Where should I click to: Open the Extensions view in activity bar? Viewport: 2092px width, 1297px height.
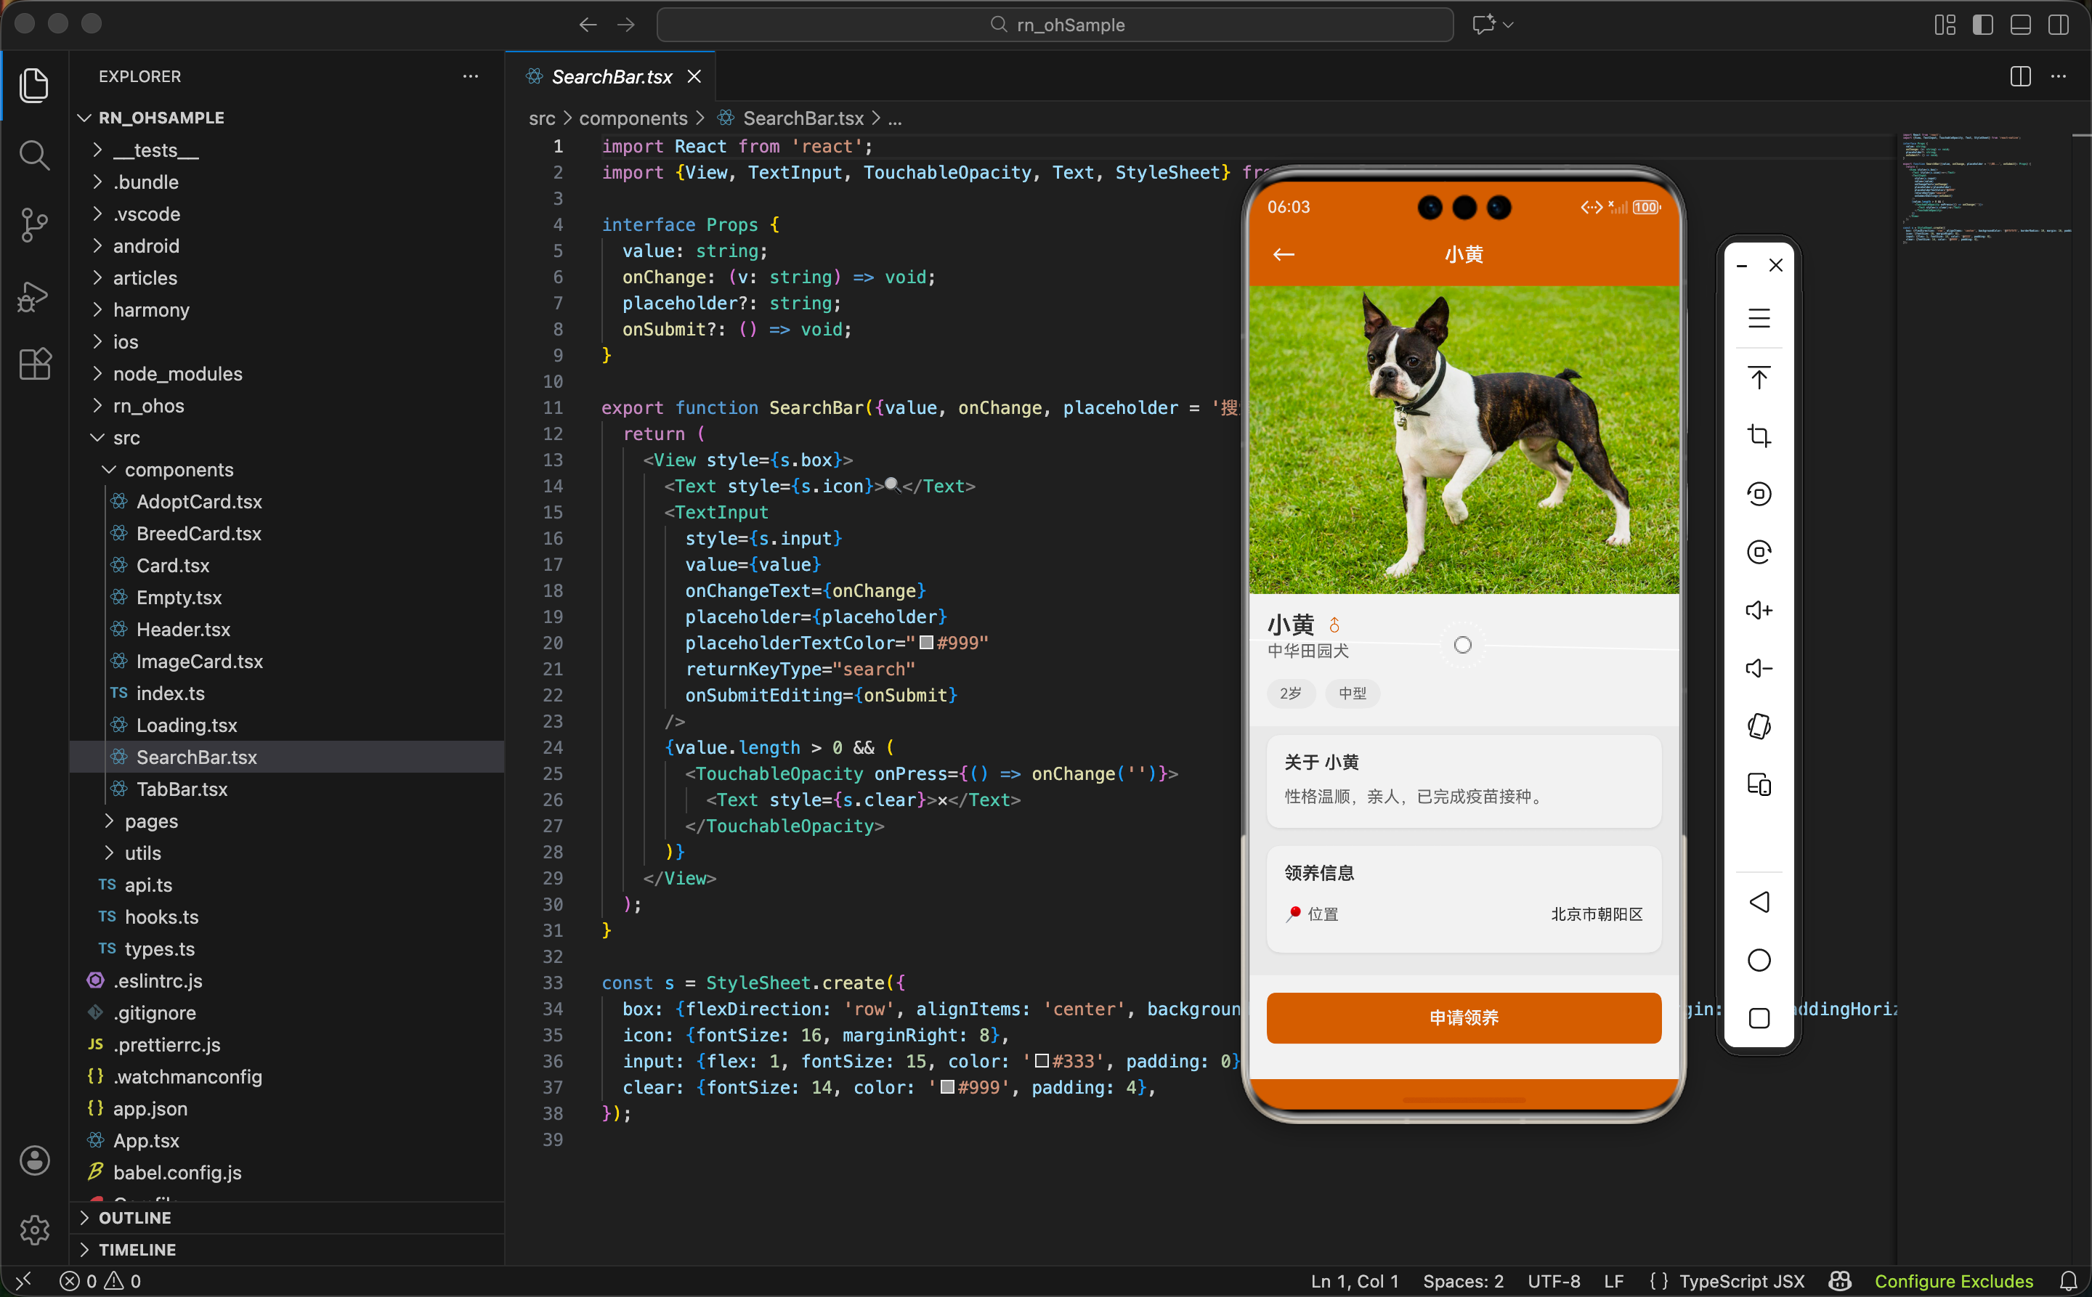(34, 364)
